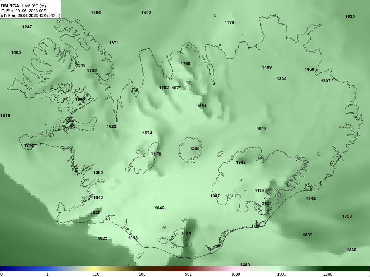
Task: Select the 1371 label
Action: [x=114, y=43]
